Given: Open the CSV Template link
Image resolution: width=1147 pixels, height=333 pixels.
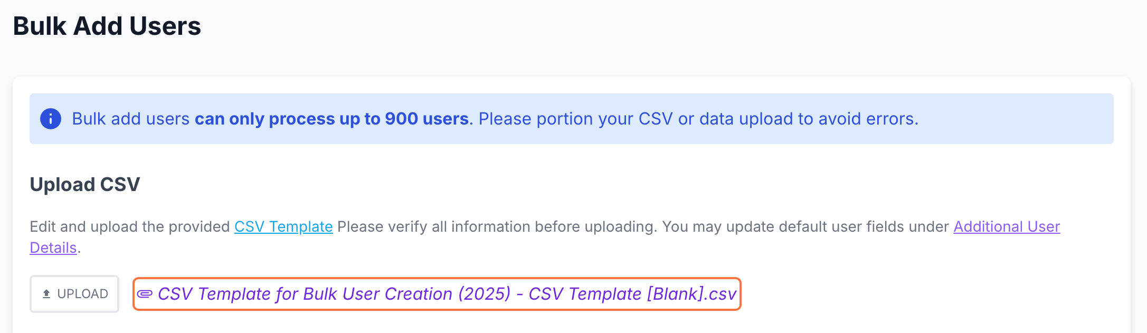Looking at the screenshot, I should click(283, 226).
